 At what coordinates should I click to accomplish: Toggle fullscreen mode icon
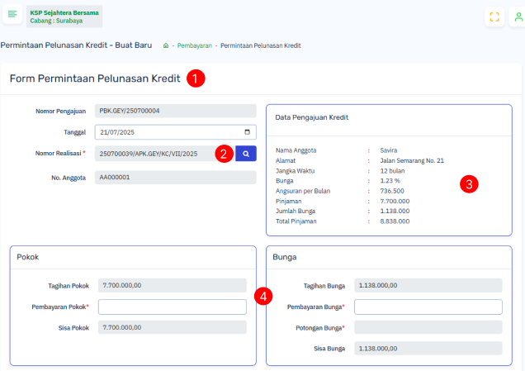tap(494, 17)
